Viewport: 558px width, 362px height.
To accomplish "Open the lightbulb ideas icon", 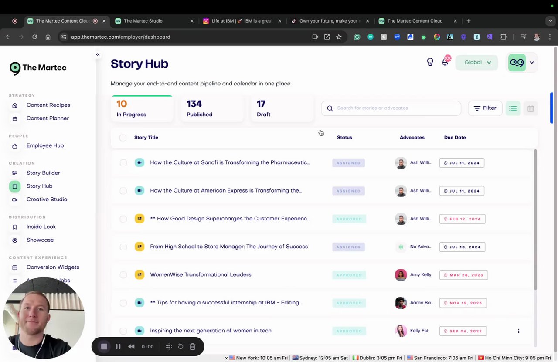I will click(x=430, y=62).
